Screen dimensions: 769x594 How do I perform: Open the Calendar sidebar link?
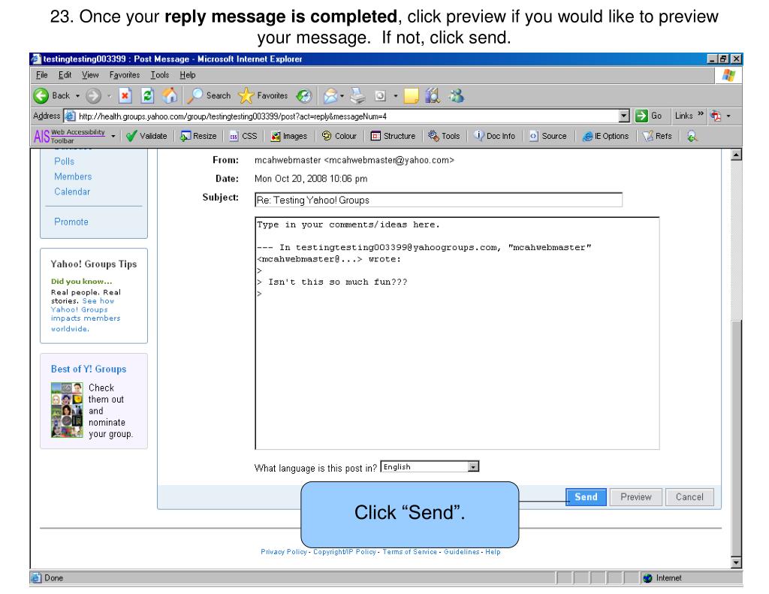point(72,191)
